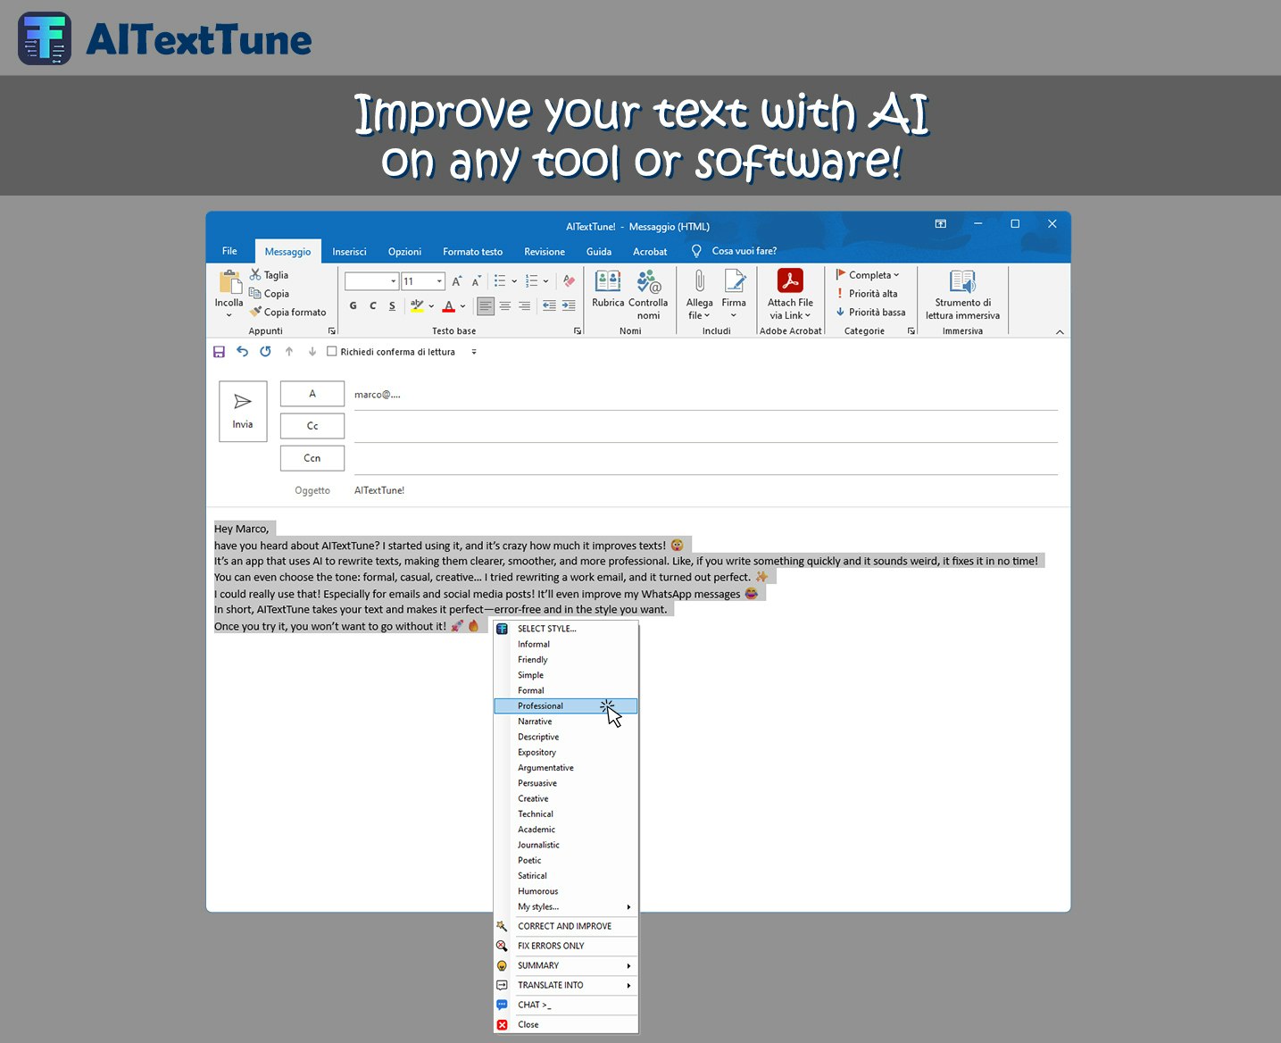Screen dimensions: 1281x1043
Task: Apply the yellow highlight color swatch
Action: [x=417, y=306]
